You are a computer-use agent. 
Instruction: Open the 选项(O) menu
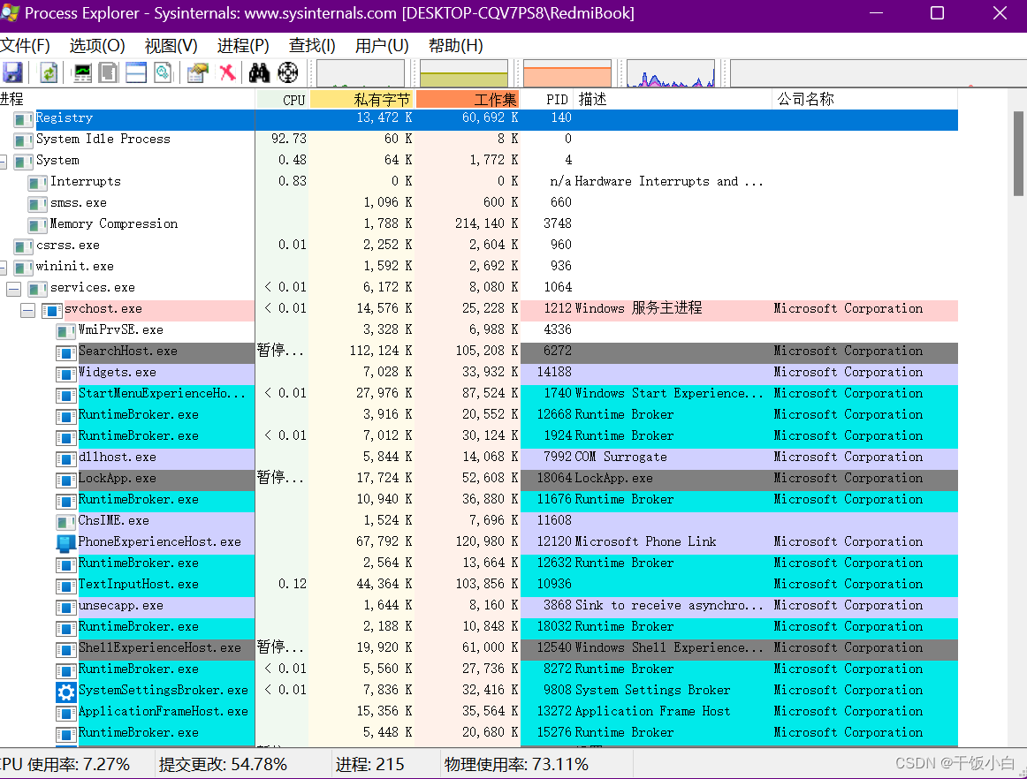[x=97, y=46]
